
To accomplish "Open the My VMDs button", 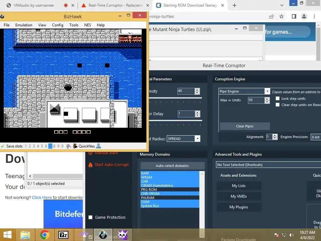I will (x=239, y=196).
